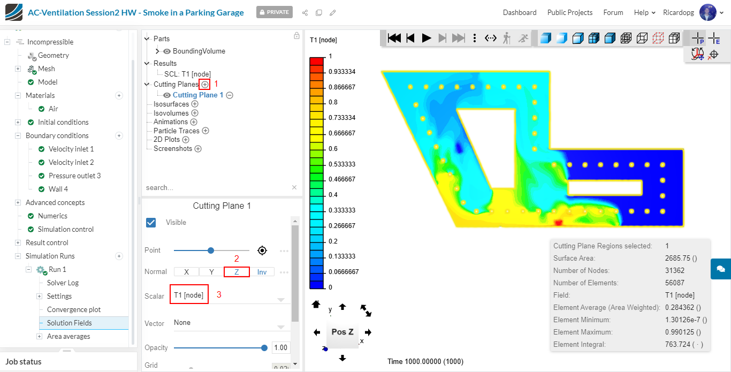Open Public Projects page
The height and width of the screenshot is (372, 731).
(x=570, y=12)
